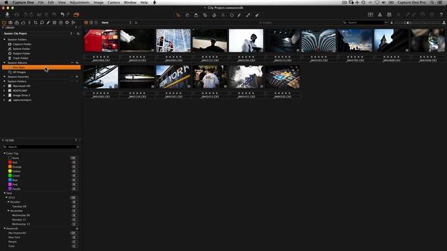447x251 pixels.
Task: Switch browser to grid view mode
Action: tap(86, 22)
